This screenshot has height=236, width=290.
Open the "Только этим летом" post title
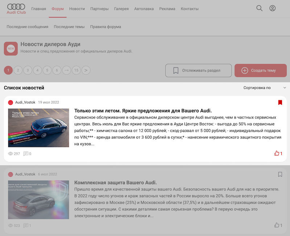143,111
